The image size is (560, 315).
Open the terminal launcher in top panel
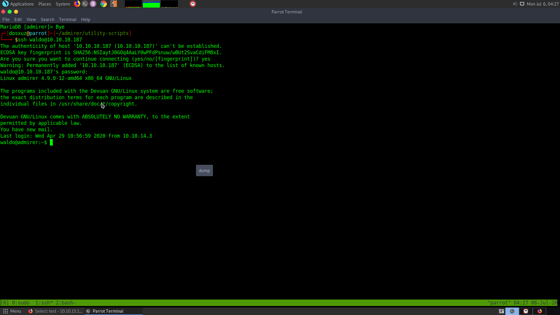[85, 4]
